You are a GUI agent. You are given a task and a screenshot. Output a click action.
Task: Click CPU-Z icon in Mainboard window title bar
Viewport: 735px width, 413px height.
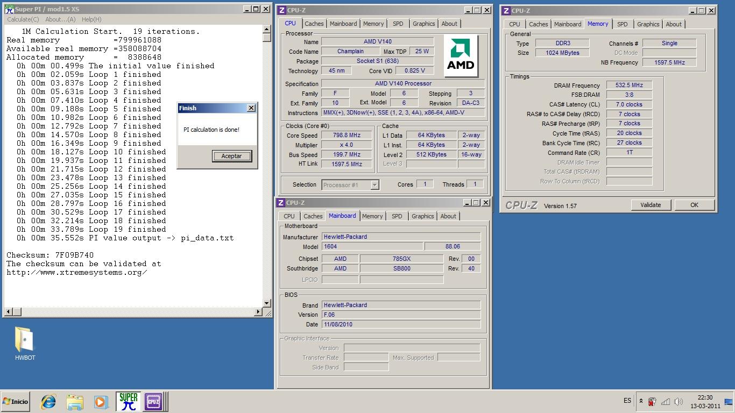(x=280, y=203)
